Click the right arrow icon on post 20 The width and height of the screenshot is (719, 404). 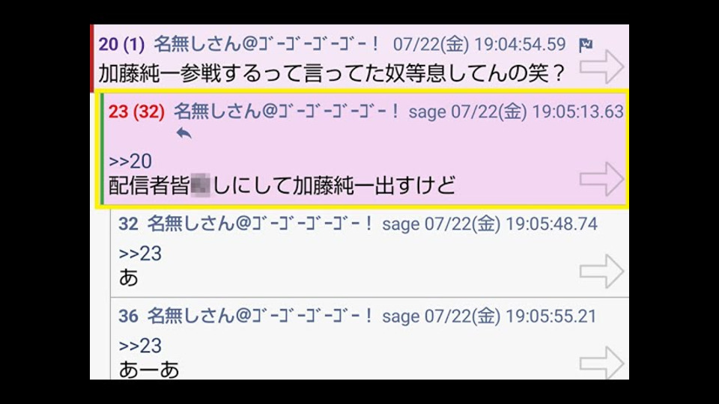click(601, 67)
